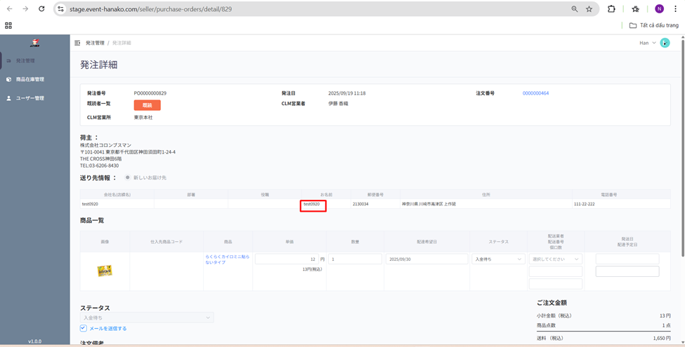Viewport: 685px width, 347px height.
Task: Click the 数量 quantity input field
Action: point(355,259)
